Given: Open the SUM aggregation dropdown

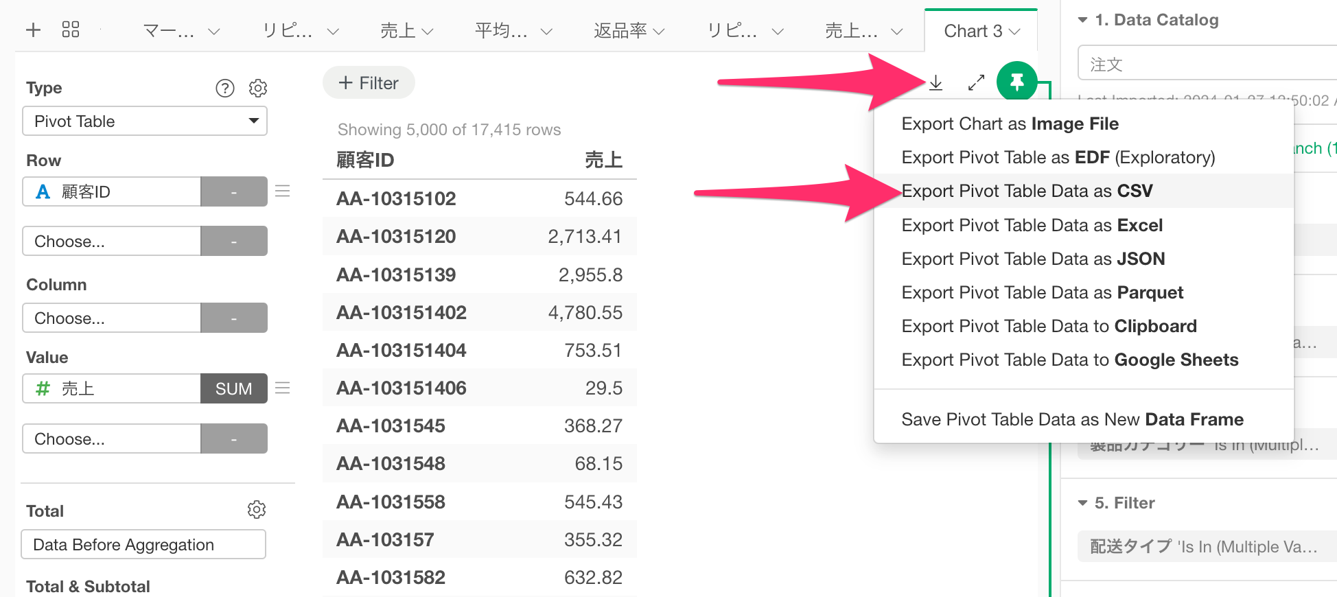Looking at the screenshot, I should (233, 389).
